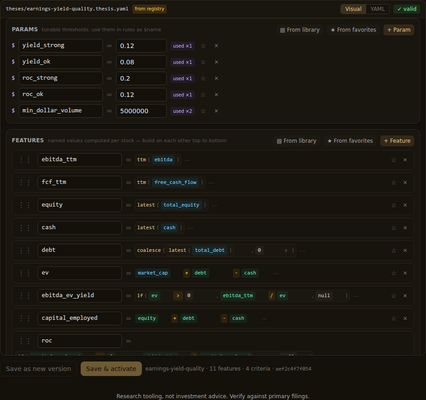Viewport: 426px width, 400px height.
Task: Edit the min_dollar_volume value 5000000
Action: [x=141, y=111]
